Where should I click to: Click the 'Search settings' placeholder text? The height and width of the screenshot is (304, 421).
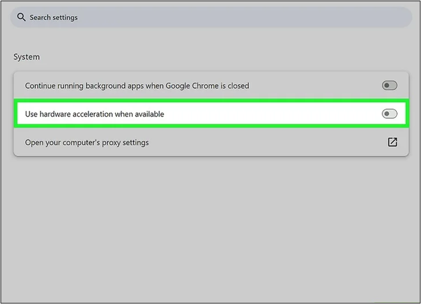(x=54, y=17)
